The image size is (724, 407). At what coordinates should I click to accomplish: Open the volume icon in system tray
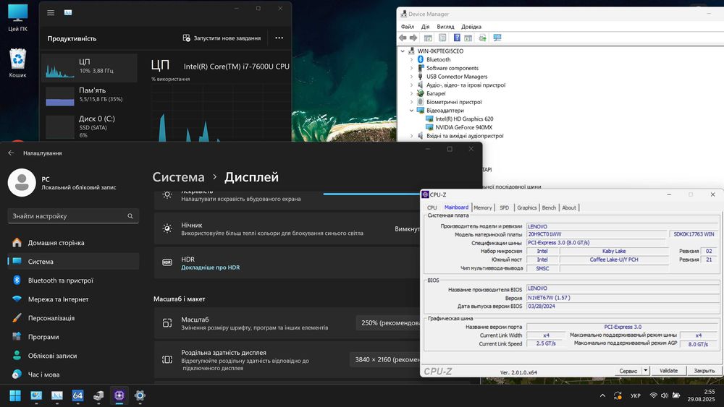coord(665,395)
